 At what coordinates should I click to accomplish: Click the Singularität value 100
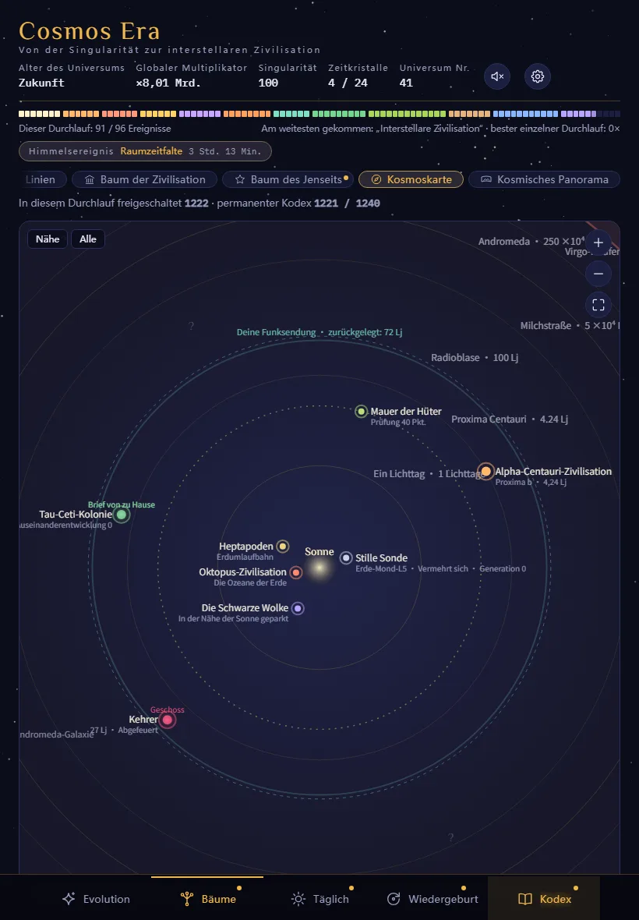coord(268,83)
